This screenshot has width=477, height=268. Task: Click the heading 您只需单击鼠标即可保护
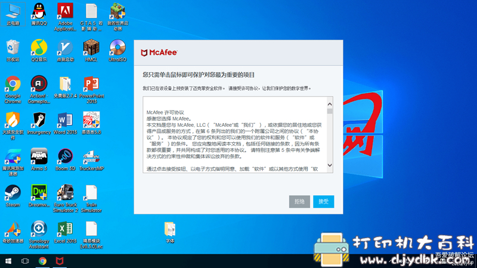pyautogui.click(x=199, y=75)
